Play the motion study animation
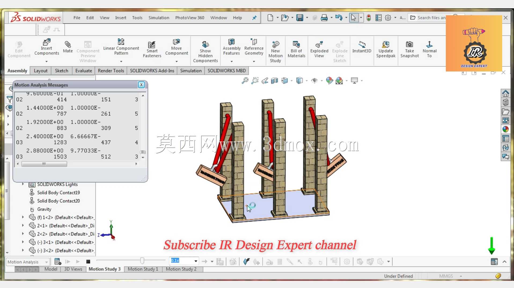The height and width of the screenshot is (288, 514). point(78,262)
